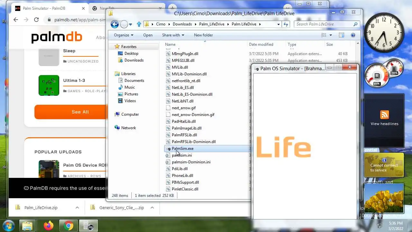Image resolution: width=412 pixels, height=232 pixels.
Task: Open Chrome from the taskbar
Action: (69, 226)
